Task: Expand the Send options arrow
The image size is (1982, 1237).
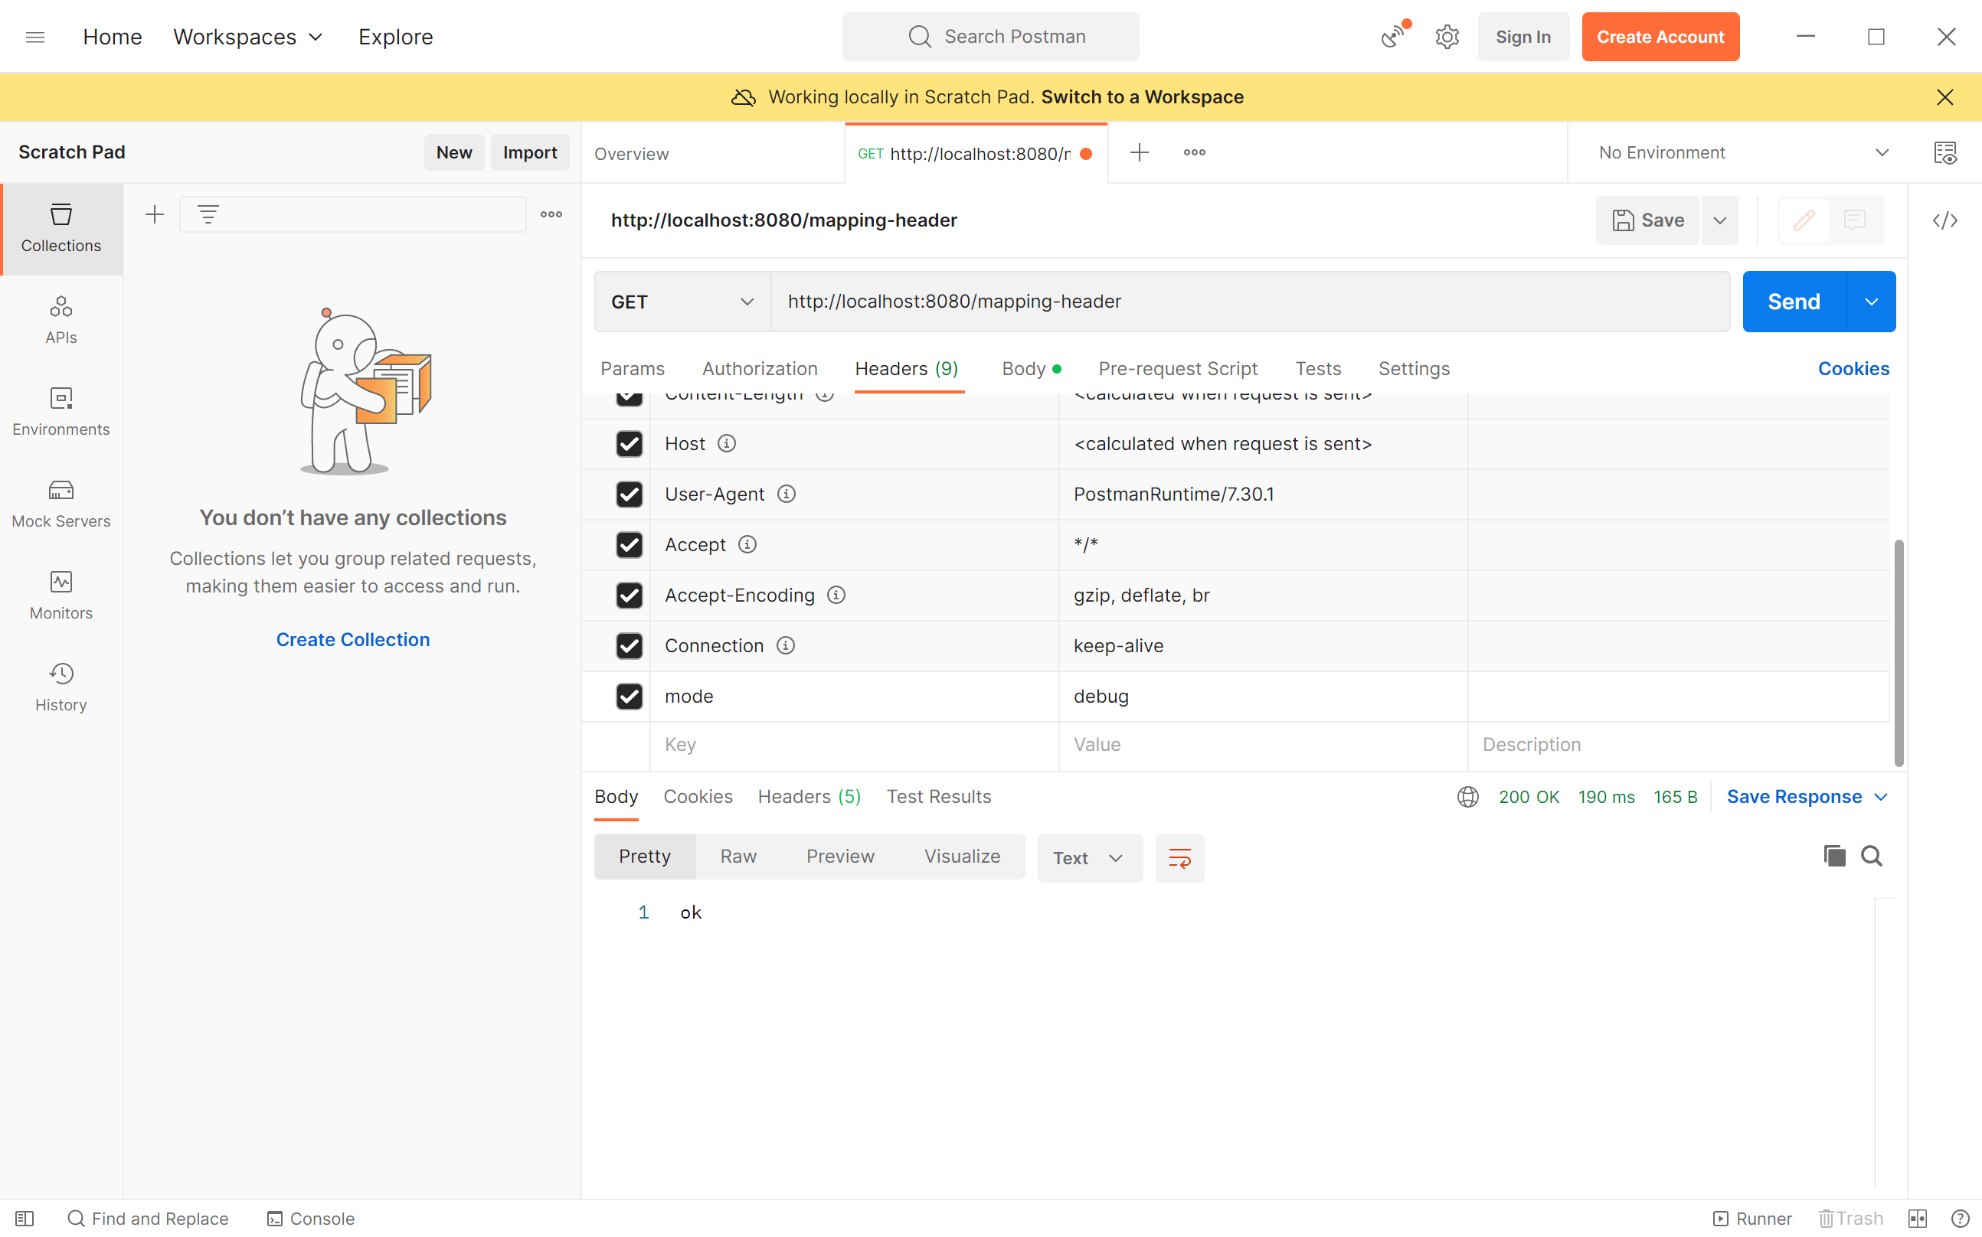Action: tap(1872, 302)
